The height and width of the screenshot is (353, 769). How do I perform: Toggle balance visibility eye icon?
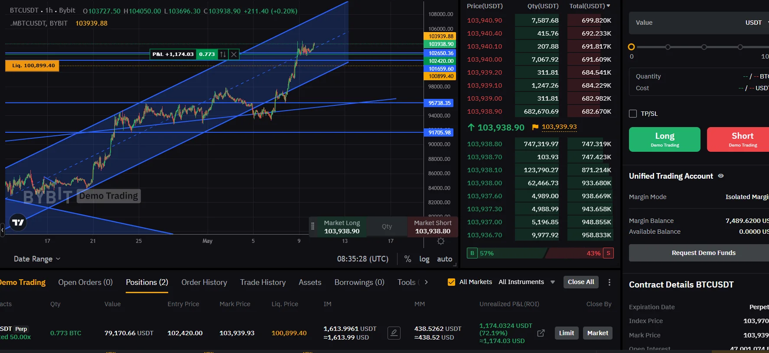(721, 176)
